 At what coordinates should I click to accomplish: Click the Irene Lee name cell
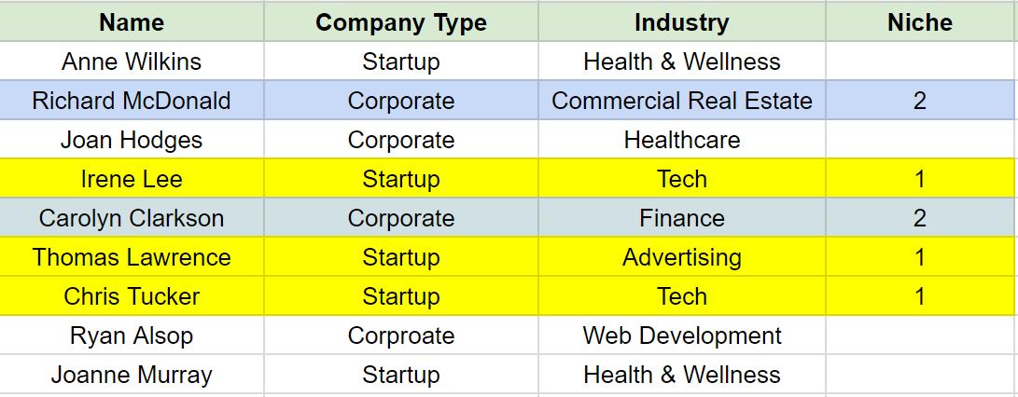coord(132,179)
